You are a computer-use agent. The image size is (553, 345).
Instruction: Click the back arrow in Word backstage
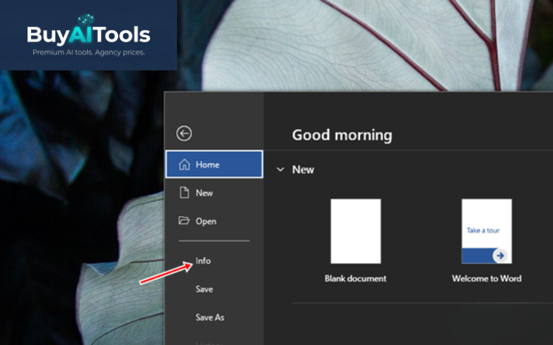point(184,133)
